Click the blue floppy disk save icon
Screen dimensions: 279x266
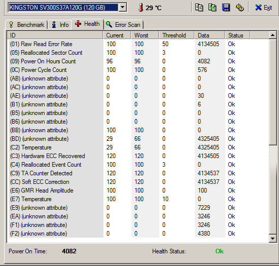coord(226,8)
